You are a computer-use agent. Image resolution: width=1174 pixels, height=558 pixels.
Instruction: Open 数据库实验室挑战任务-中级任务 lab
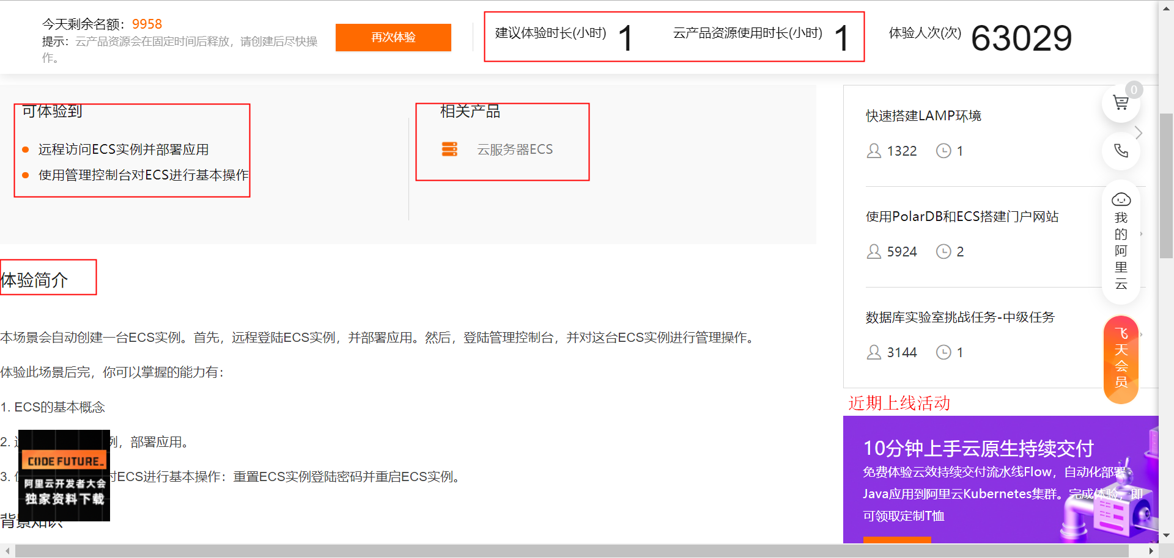tap(960, 317)
